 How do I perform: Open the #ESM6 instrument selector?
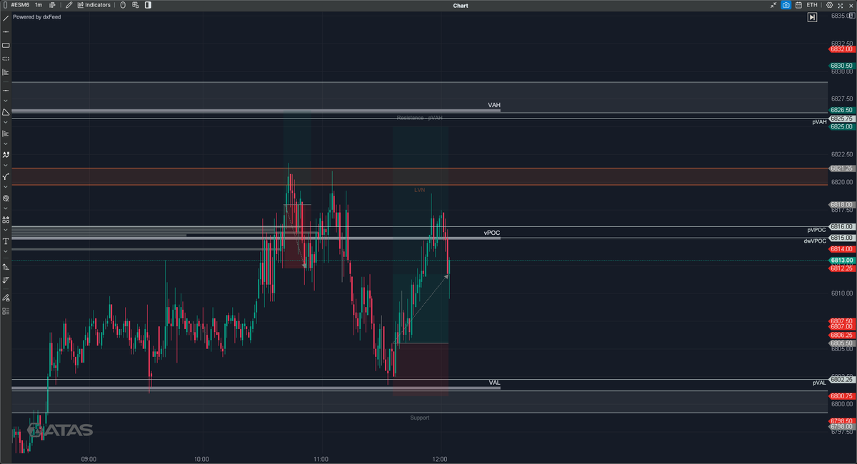pyautogui.click(x=20, y=5)
